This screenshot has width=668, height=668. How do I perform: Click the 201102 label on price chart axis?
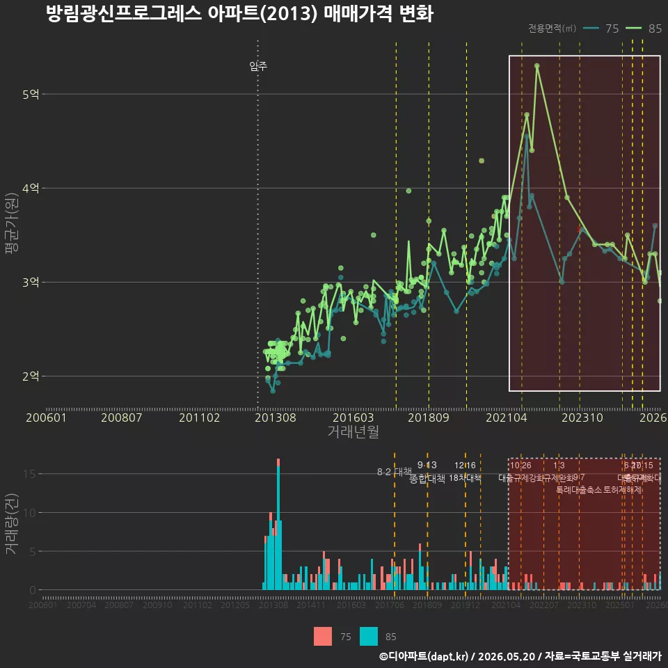tap(200, 417)
